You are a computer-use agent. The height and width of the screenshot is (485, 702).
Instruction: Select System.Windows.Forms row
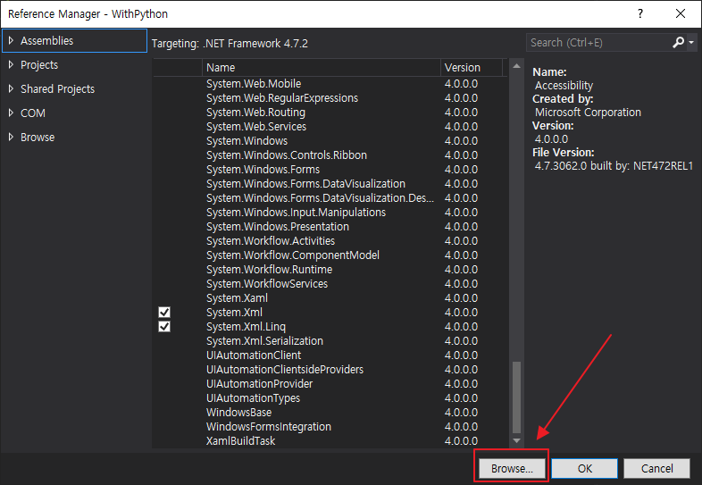(x=330, y=170)
